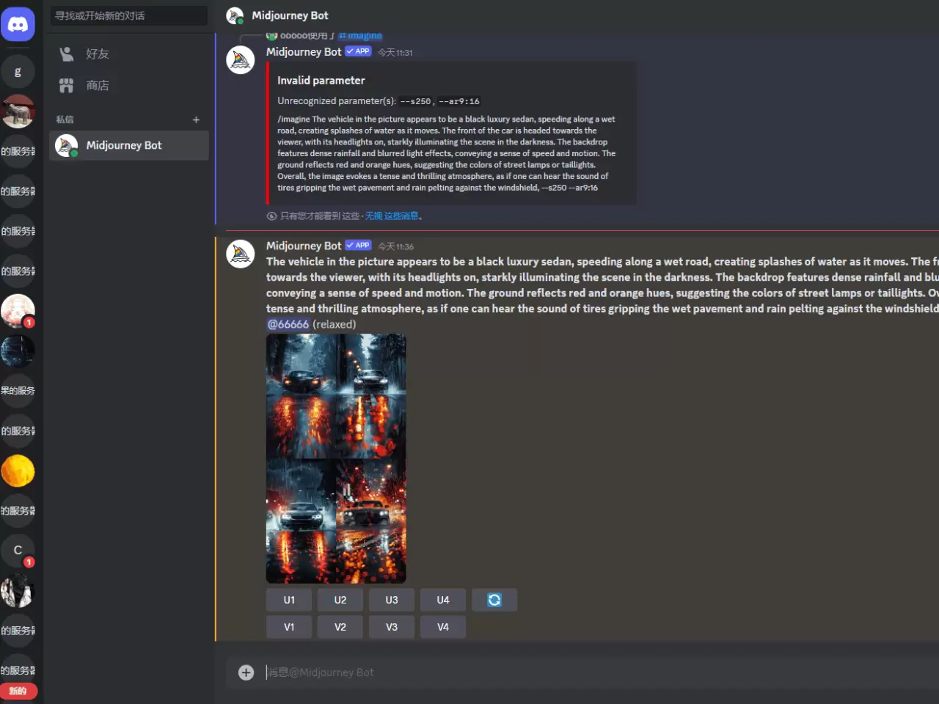Click the elephant-picture server icon
Image resolution: width=939 pixels, height=704 pixels.
[x=18, y=111]
